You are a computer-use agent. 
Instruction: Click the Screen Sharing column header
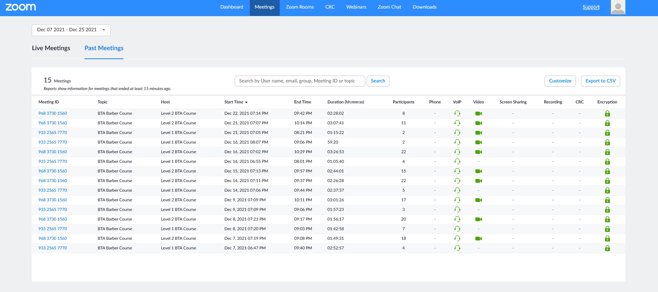513,102
